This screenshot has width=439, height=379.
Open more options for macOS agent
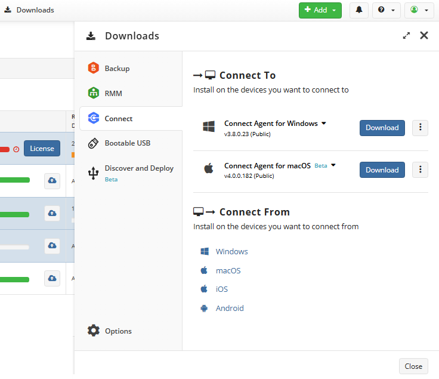pyautogui.click(x=420, y=170)
